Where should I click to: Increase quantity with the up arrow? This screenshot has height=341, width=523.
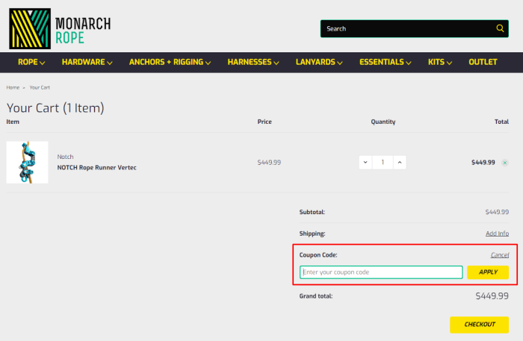[x=400, y=163]
